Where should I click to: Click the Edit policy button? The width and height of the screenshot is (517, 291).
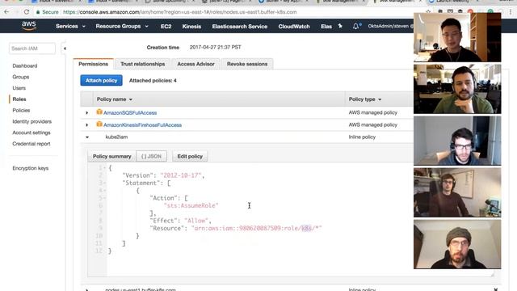pyautogui.click(x=190, y=156)
